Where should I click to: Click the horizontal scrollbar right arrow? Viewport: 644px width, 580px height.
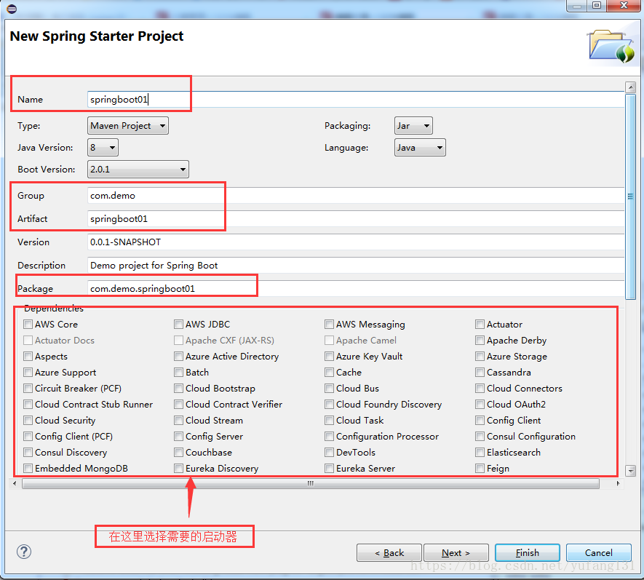click(x=618, y=483)
